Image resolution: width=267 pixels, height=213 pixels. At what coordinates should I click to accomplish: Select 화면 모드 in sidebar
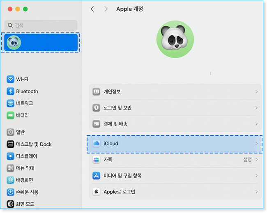tap(25, 204)
